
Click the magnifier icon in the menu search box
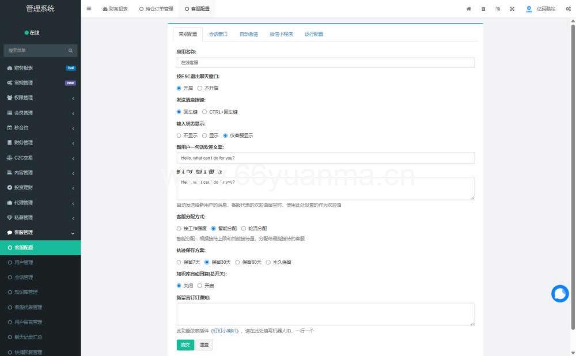(70, 51)
